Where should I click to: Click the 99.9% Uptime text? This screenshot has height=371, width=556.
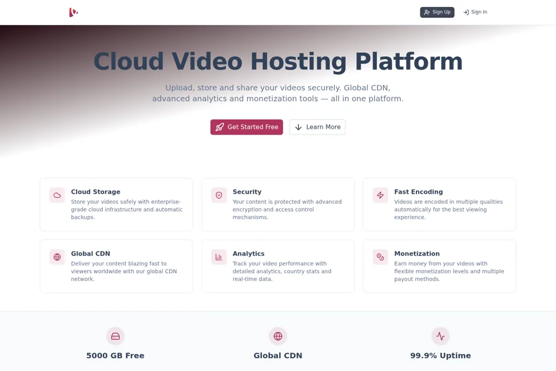point(440,355)
